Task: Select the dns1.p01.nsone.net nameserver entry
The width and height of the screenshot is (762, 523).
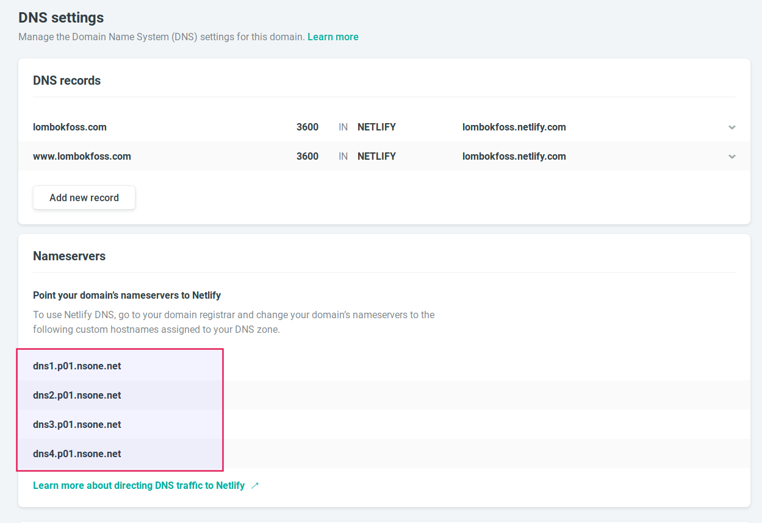Action: (77, 366)
